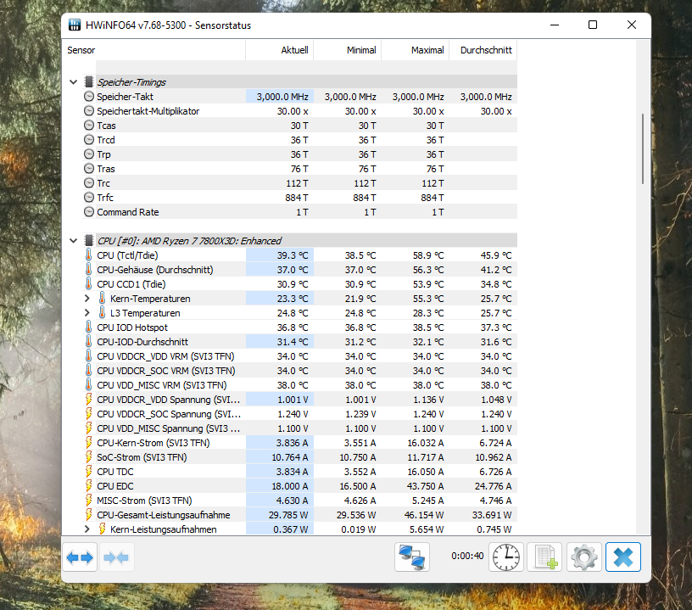Click the expand columns blue arrows button
Viewport: 692px width, 610px height.
80,557
